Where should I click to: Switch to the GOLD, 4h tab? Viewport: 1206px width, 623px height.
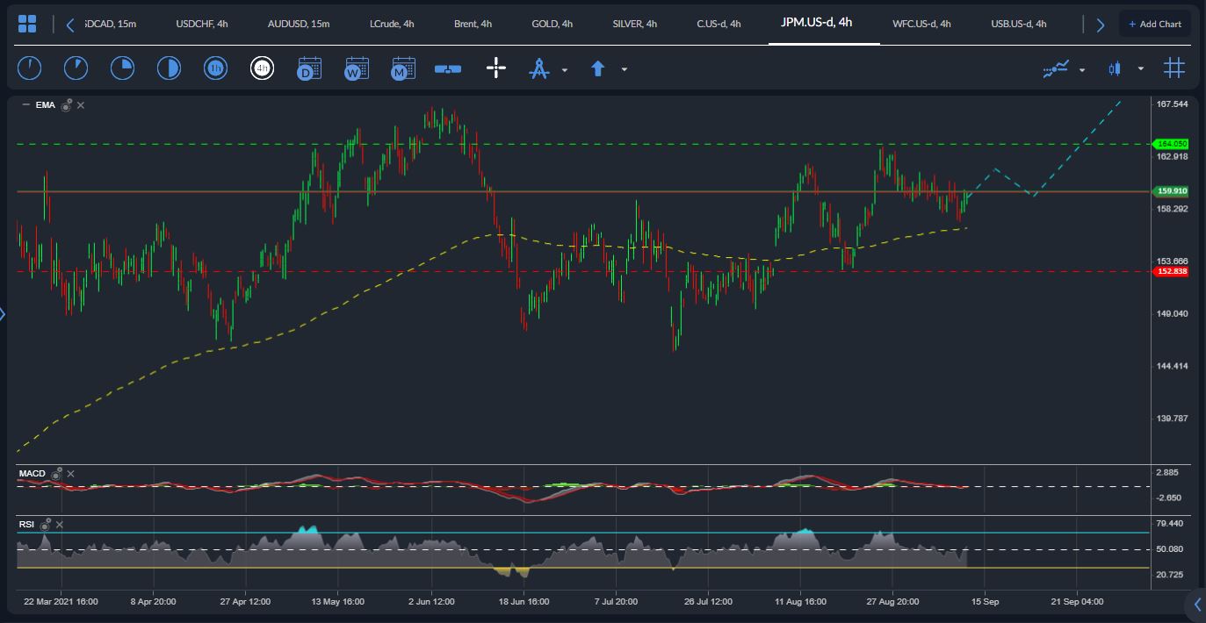(x=552, y=24)
